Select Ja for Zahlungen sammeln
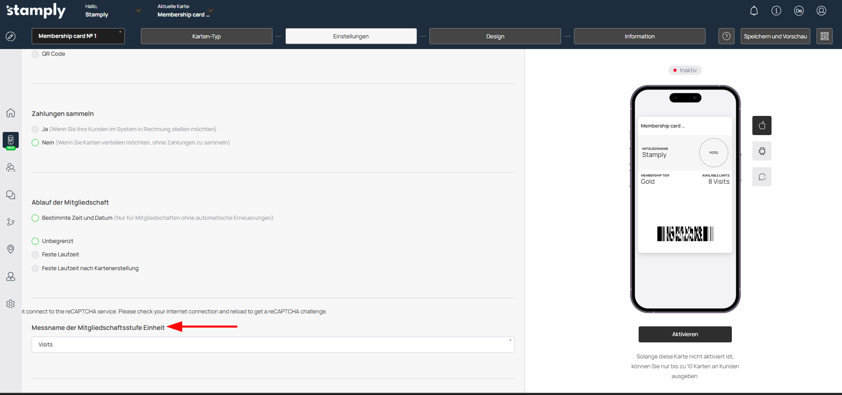The width and height of the screenshot is (842, 395). click(35, 129)
